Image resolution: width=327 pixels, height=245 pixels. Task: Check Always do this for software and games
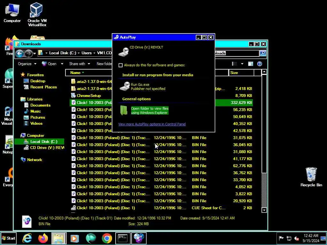(120, 65)
